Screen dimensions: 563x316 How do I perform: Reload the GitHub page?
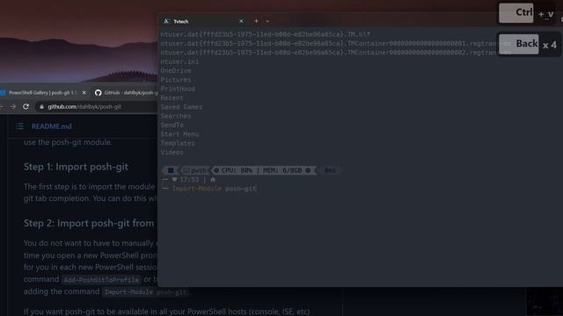coord(26,106)
